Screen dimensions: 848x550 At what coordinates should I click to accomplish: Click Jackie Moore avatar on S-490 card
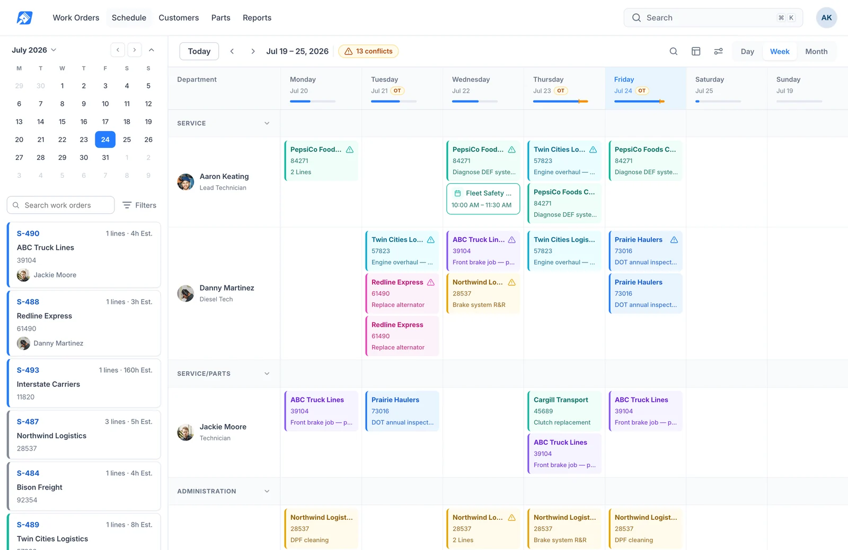23,275
